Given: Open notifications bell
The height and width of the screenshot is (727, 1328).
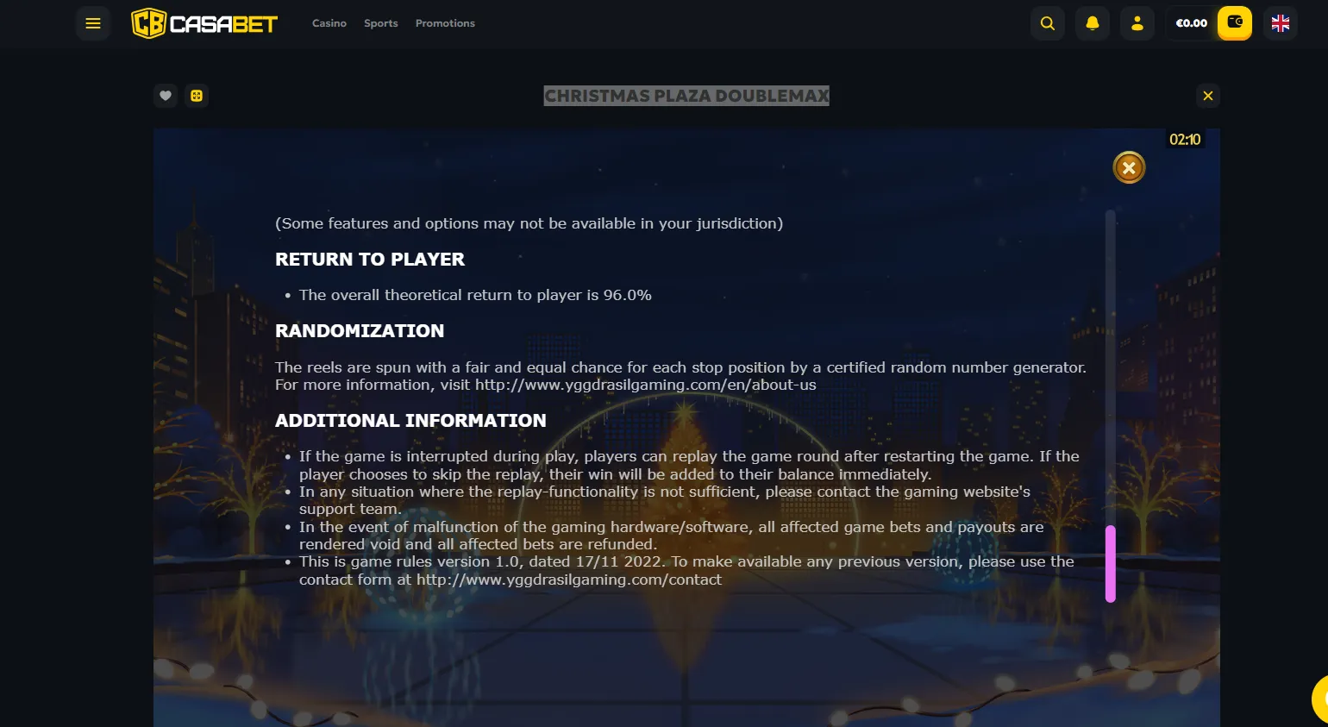Looking at the screenshot, I should [x=1093, y=23].
